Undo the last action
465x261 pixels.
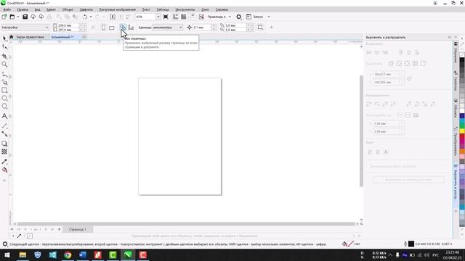pos(85,17)
